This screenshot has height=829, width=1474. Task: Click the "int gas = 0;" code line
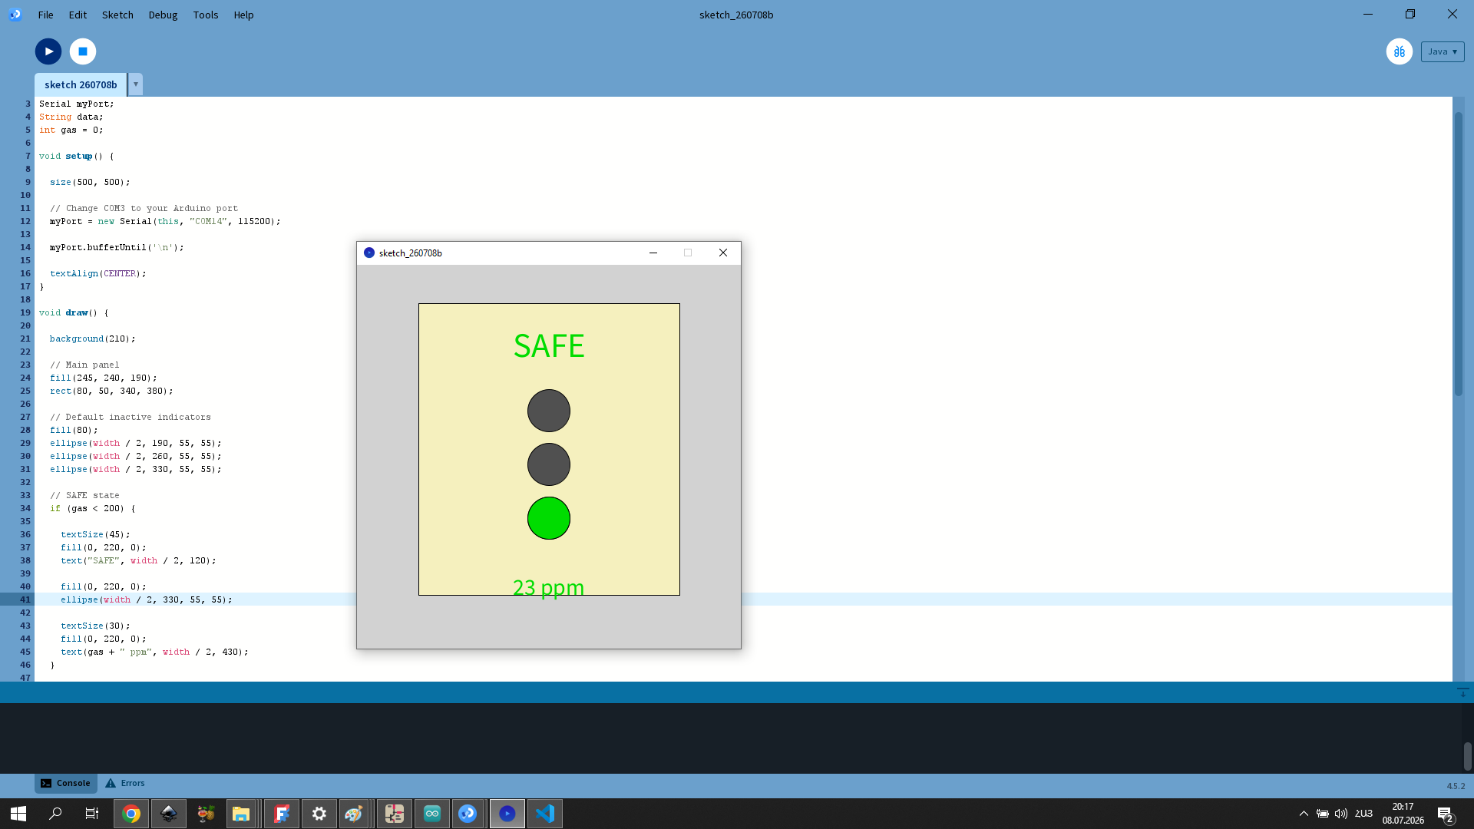[x=71, y=130]
